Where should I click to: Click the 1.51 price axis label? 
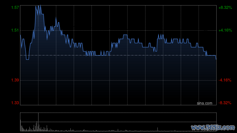tap(15, 30)
